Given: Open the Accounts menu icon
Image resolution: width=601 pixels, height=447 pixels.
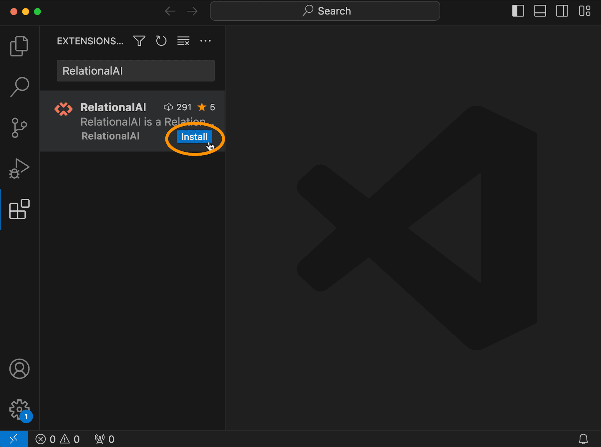Looking at the screenshot, I should coord(19,369).
